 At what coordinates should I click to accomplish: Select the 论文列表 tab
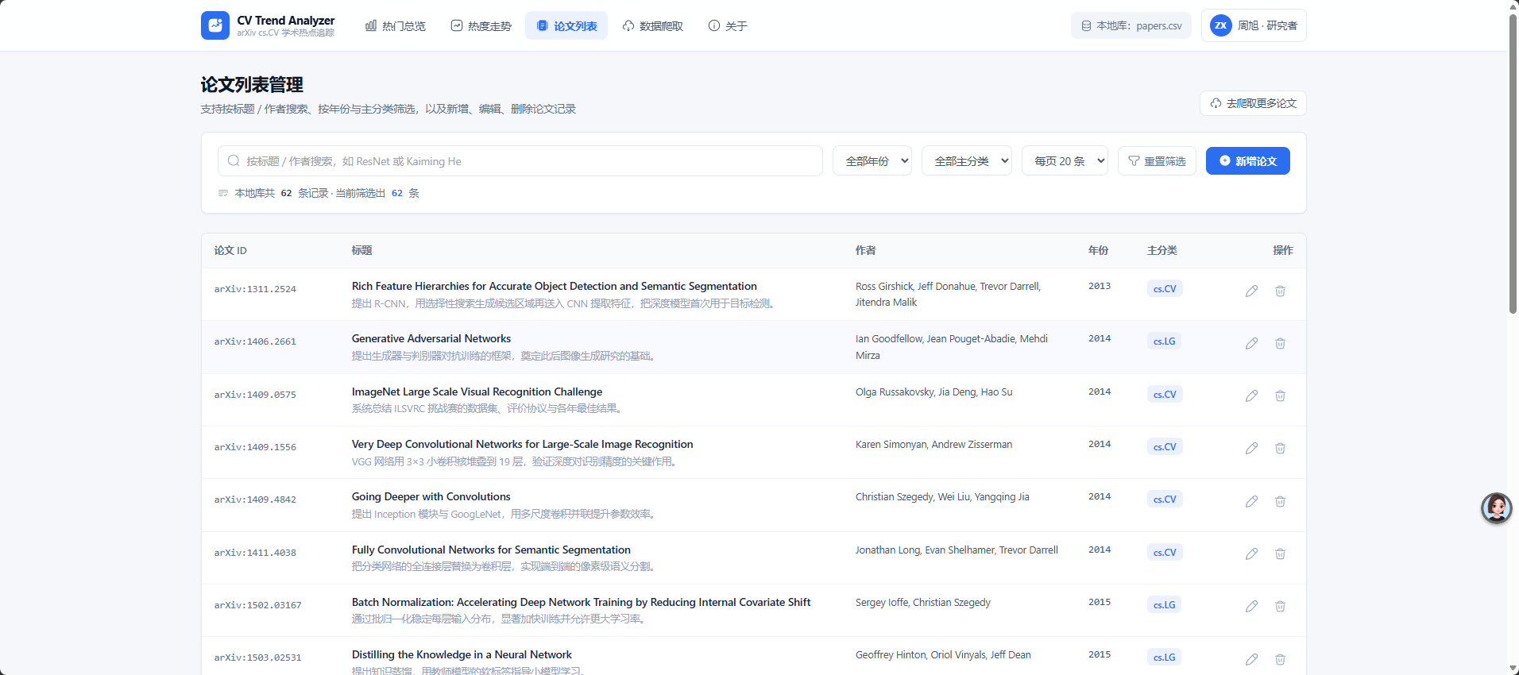(x=566, y=25)
